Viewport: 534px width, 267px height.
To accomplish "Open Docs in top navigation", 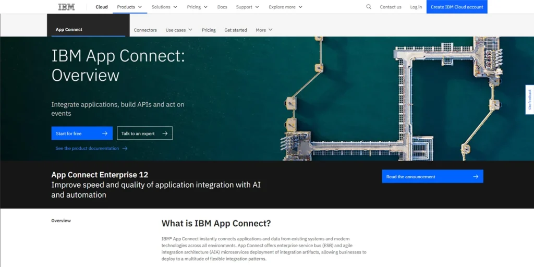I will click(222, 7).
